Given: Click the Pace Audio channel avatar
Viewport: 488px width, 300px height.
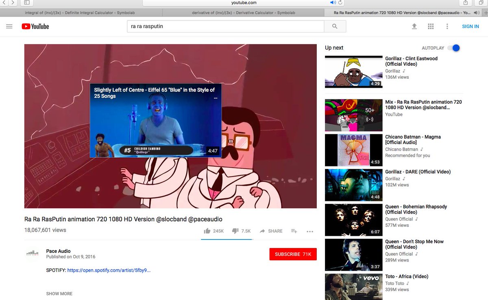Looking at the screenshot, I should 32,253.
